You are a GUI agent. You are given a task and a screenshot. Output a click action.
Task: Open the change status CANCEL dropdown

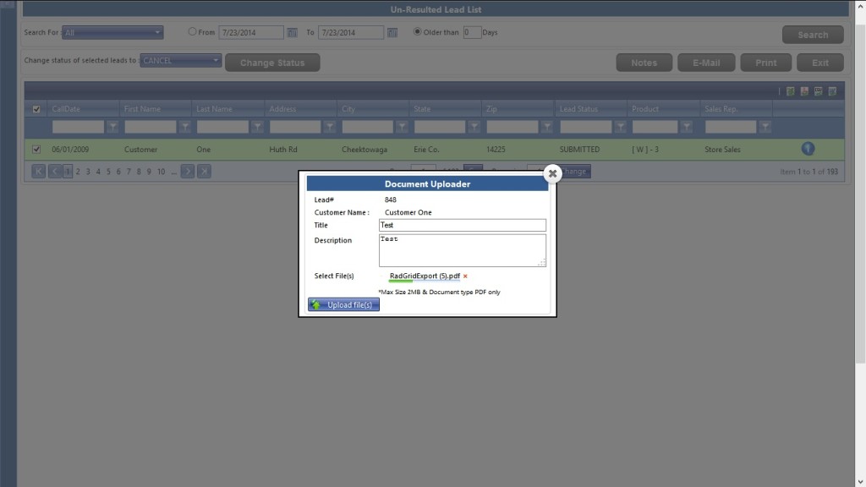click(x=181, y=60)
